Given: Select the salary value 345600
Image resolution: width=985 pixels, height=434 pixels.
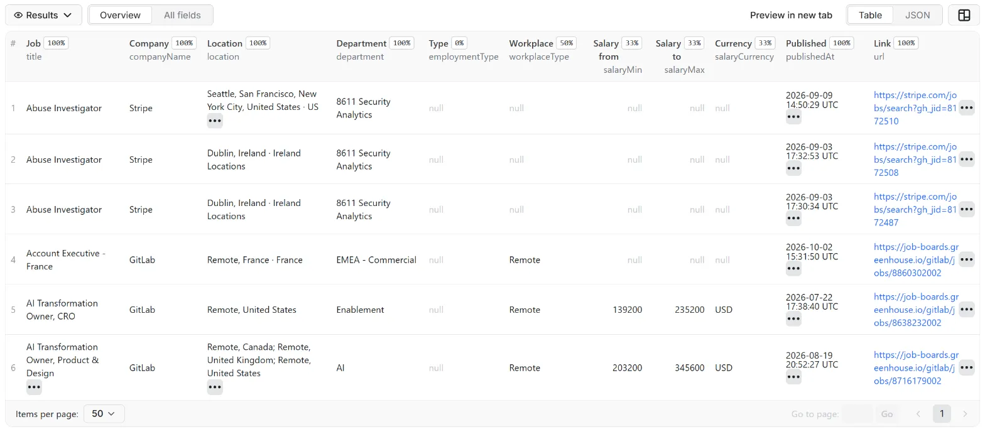Looking at the screenshot, I should pos(690,367).
